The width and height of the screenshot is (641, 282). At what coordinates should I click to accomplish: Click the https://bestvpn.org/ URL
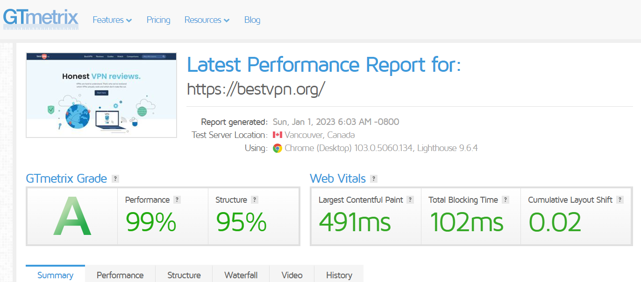tap(256, 89)
